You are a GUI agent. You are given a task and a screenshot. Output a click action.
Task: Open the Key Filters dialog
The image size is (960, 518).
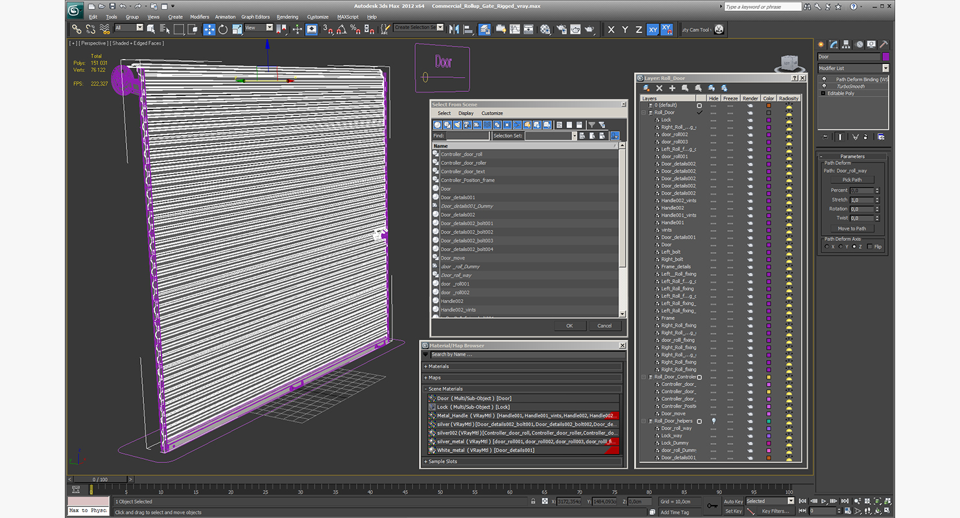[775, 511]
